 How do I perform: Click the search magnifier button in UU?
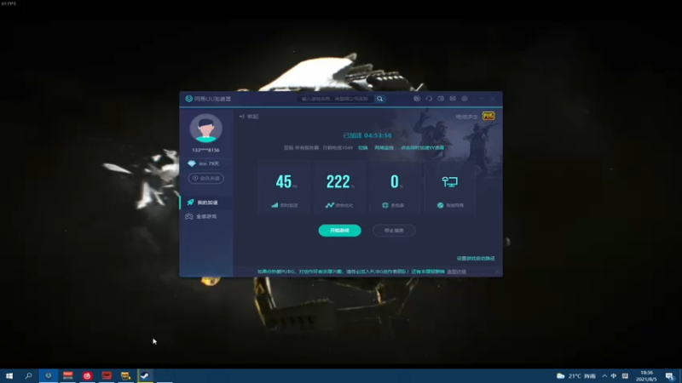pos(379,99)
